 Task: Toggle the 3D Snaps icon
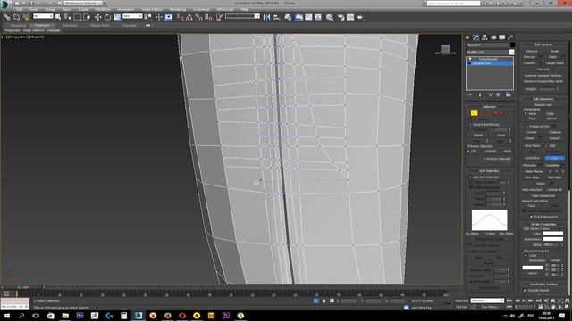point(180,17)
